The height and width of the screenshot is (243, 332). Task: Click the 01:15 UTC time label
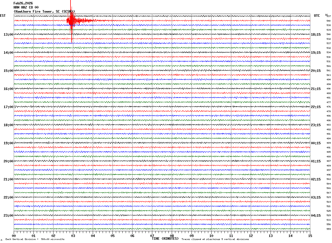click(316, 161)
